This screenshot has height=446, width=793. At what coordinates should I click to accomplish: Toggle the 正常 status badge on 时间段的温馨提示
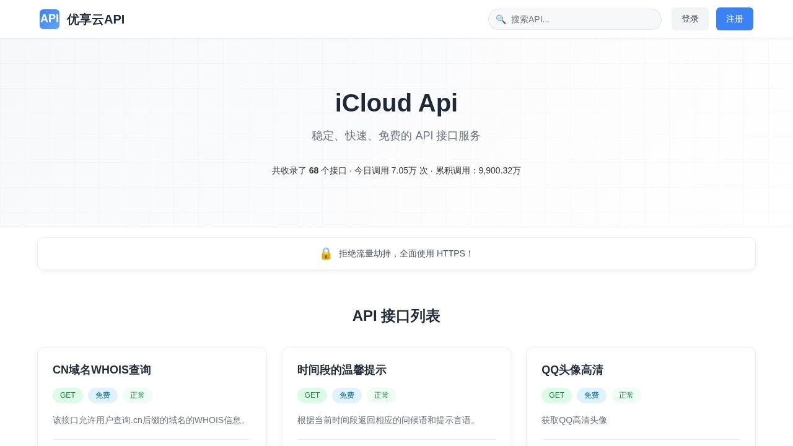coord(381,395)
